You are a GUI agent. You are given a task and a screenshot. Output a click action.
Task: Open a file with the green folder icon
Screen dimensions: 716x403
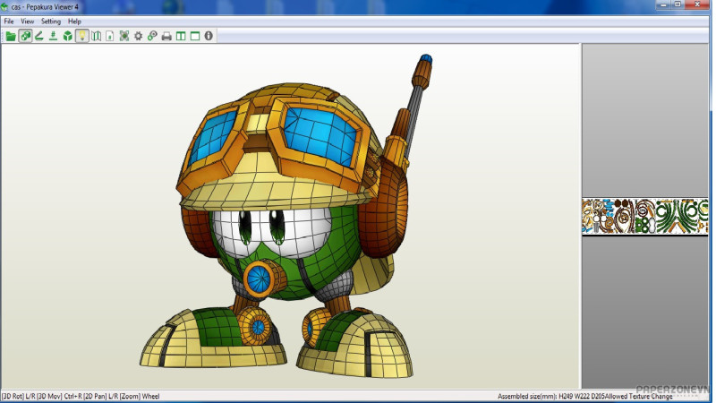[x=11, y=36]
